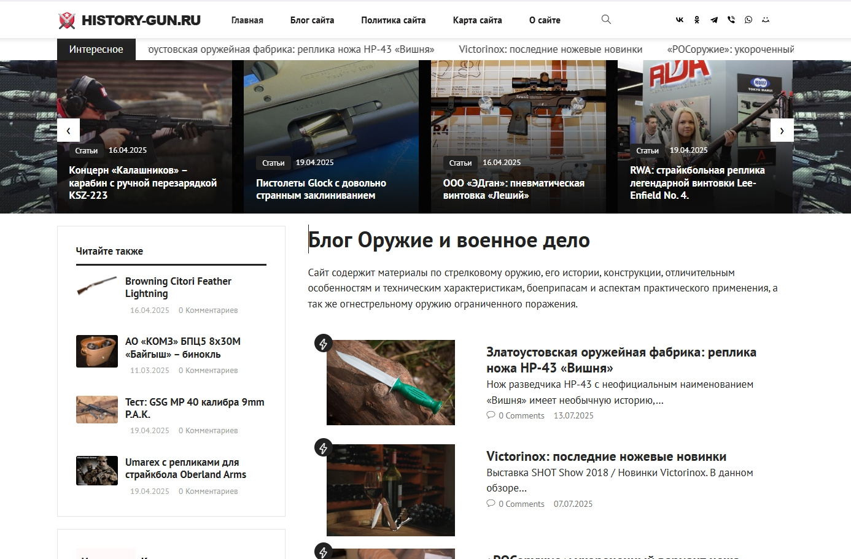The image size is (851, 559).
Task: Click the Читайте также sidebar heading
Action: click(x=109, y=251)
